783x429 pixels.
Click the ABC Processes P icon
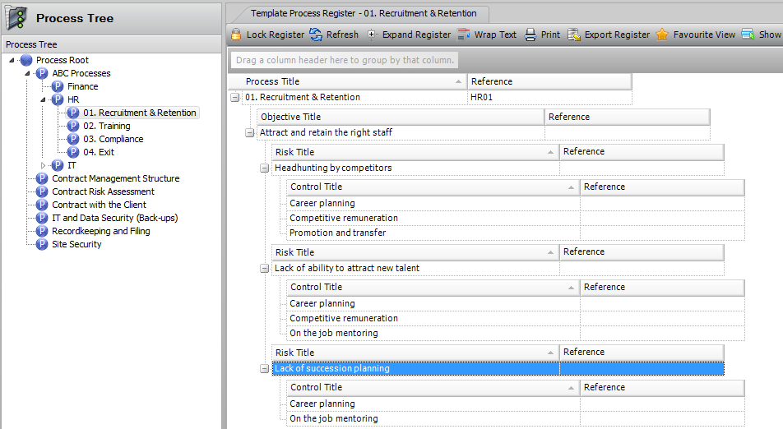pyautogui.click(x=42, y=73)
